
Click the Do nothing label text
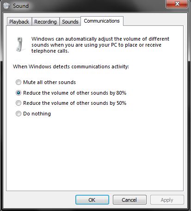37,114
